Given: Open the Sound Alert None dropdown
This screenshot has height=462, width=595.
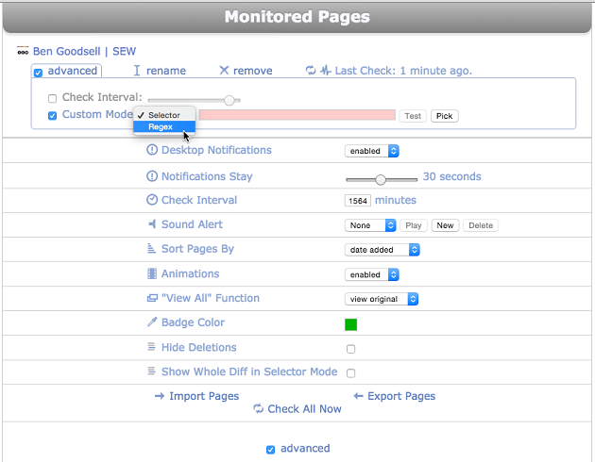Looking at the screenshot, I should tap(370, 225).
